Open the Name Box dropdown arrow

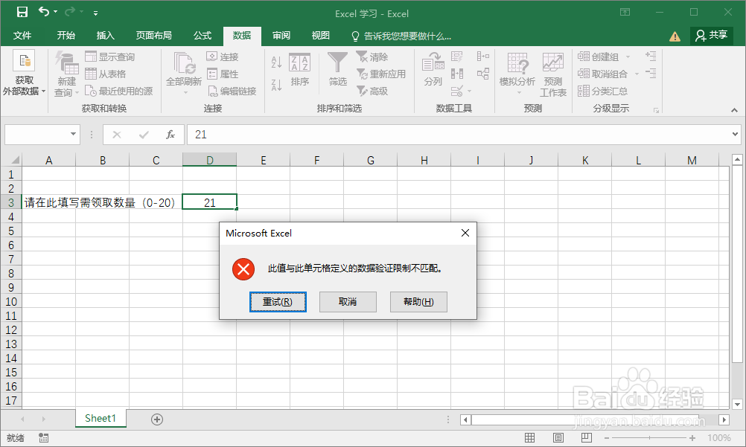[73, 134]
